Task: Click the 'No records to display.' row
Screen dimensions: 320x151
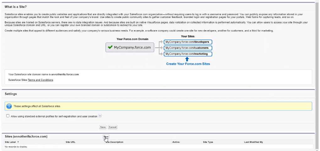Action: (158, 147)
